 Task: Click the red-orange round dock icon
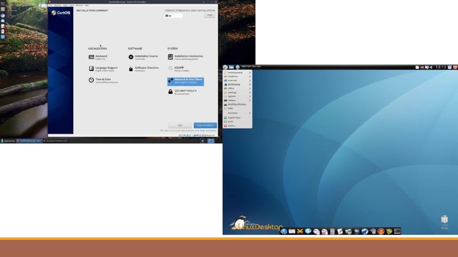coord(381,232)
